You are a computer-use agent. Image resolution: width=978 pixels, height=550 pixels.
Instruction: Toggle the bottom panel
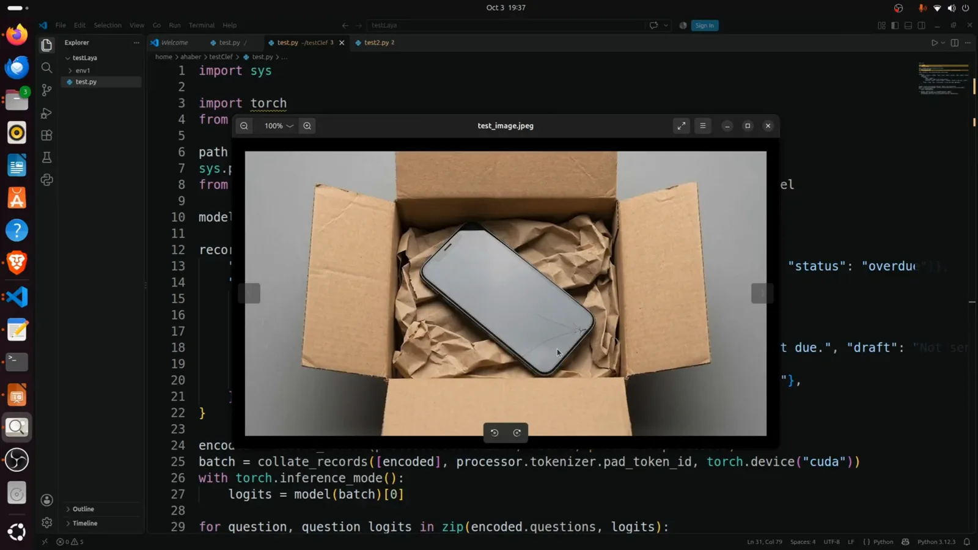pyautogui.click(x=908, y=26)
